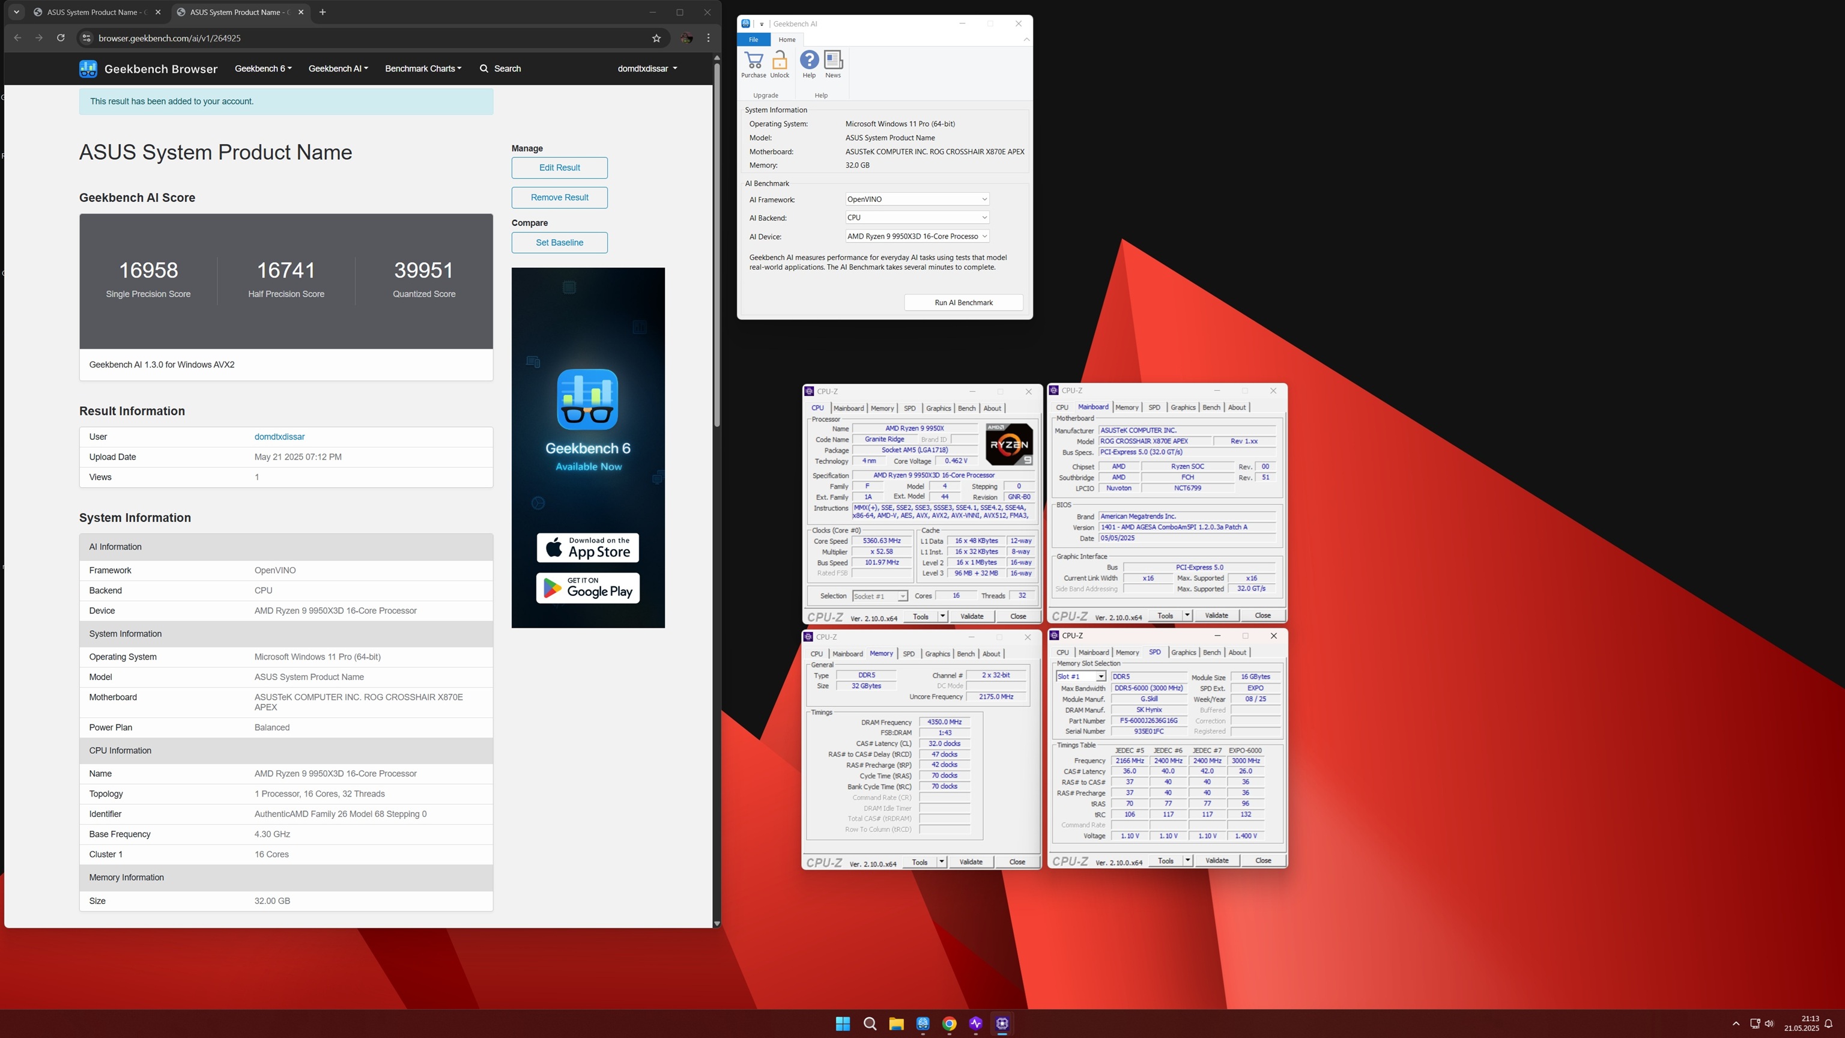Open the CPU-Z taskbar icon
1845x1038 pixels.
click(x=1002, y=1023)
